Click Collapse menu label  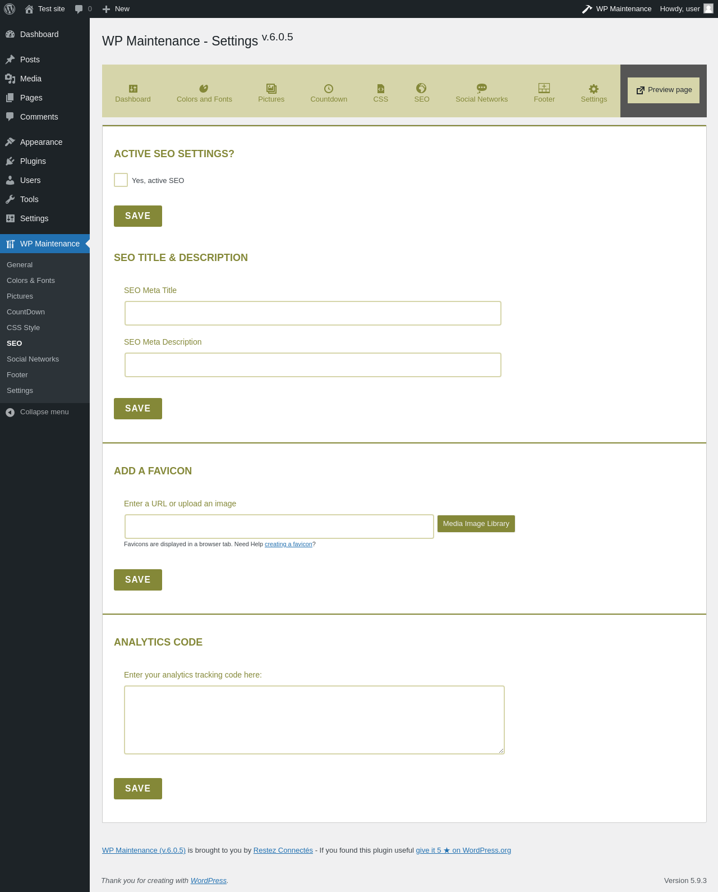44,412
